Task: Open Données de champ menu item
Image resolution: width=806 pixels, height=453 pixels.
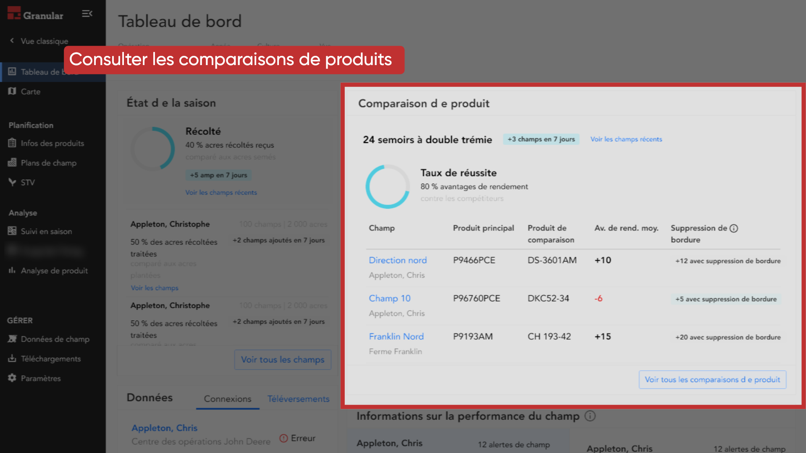Action: (55, 339)
